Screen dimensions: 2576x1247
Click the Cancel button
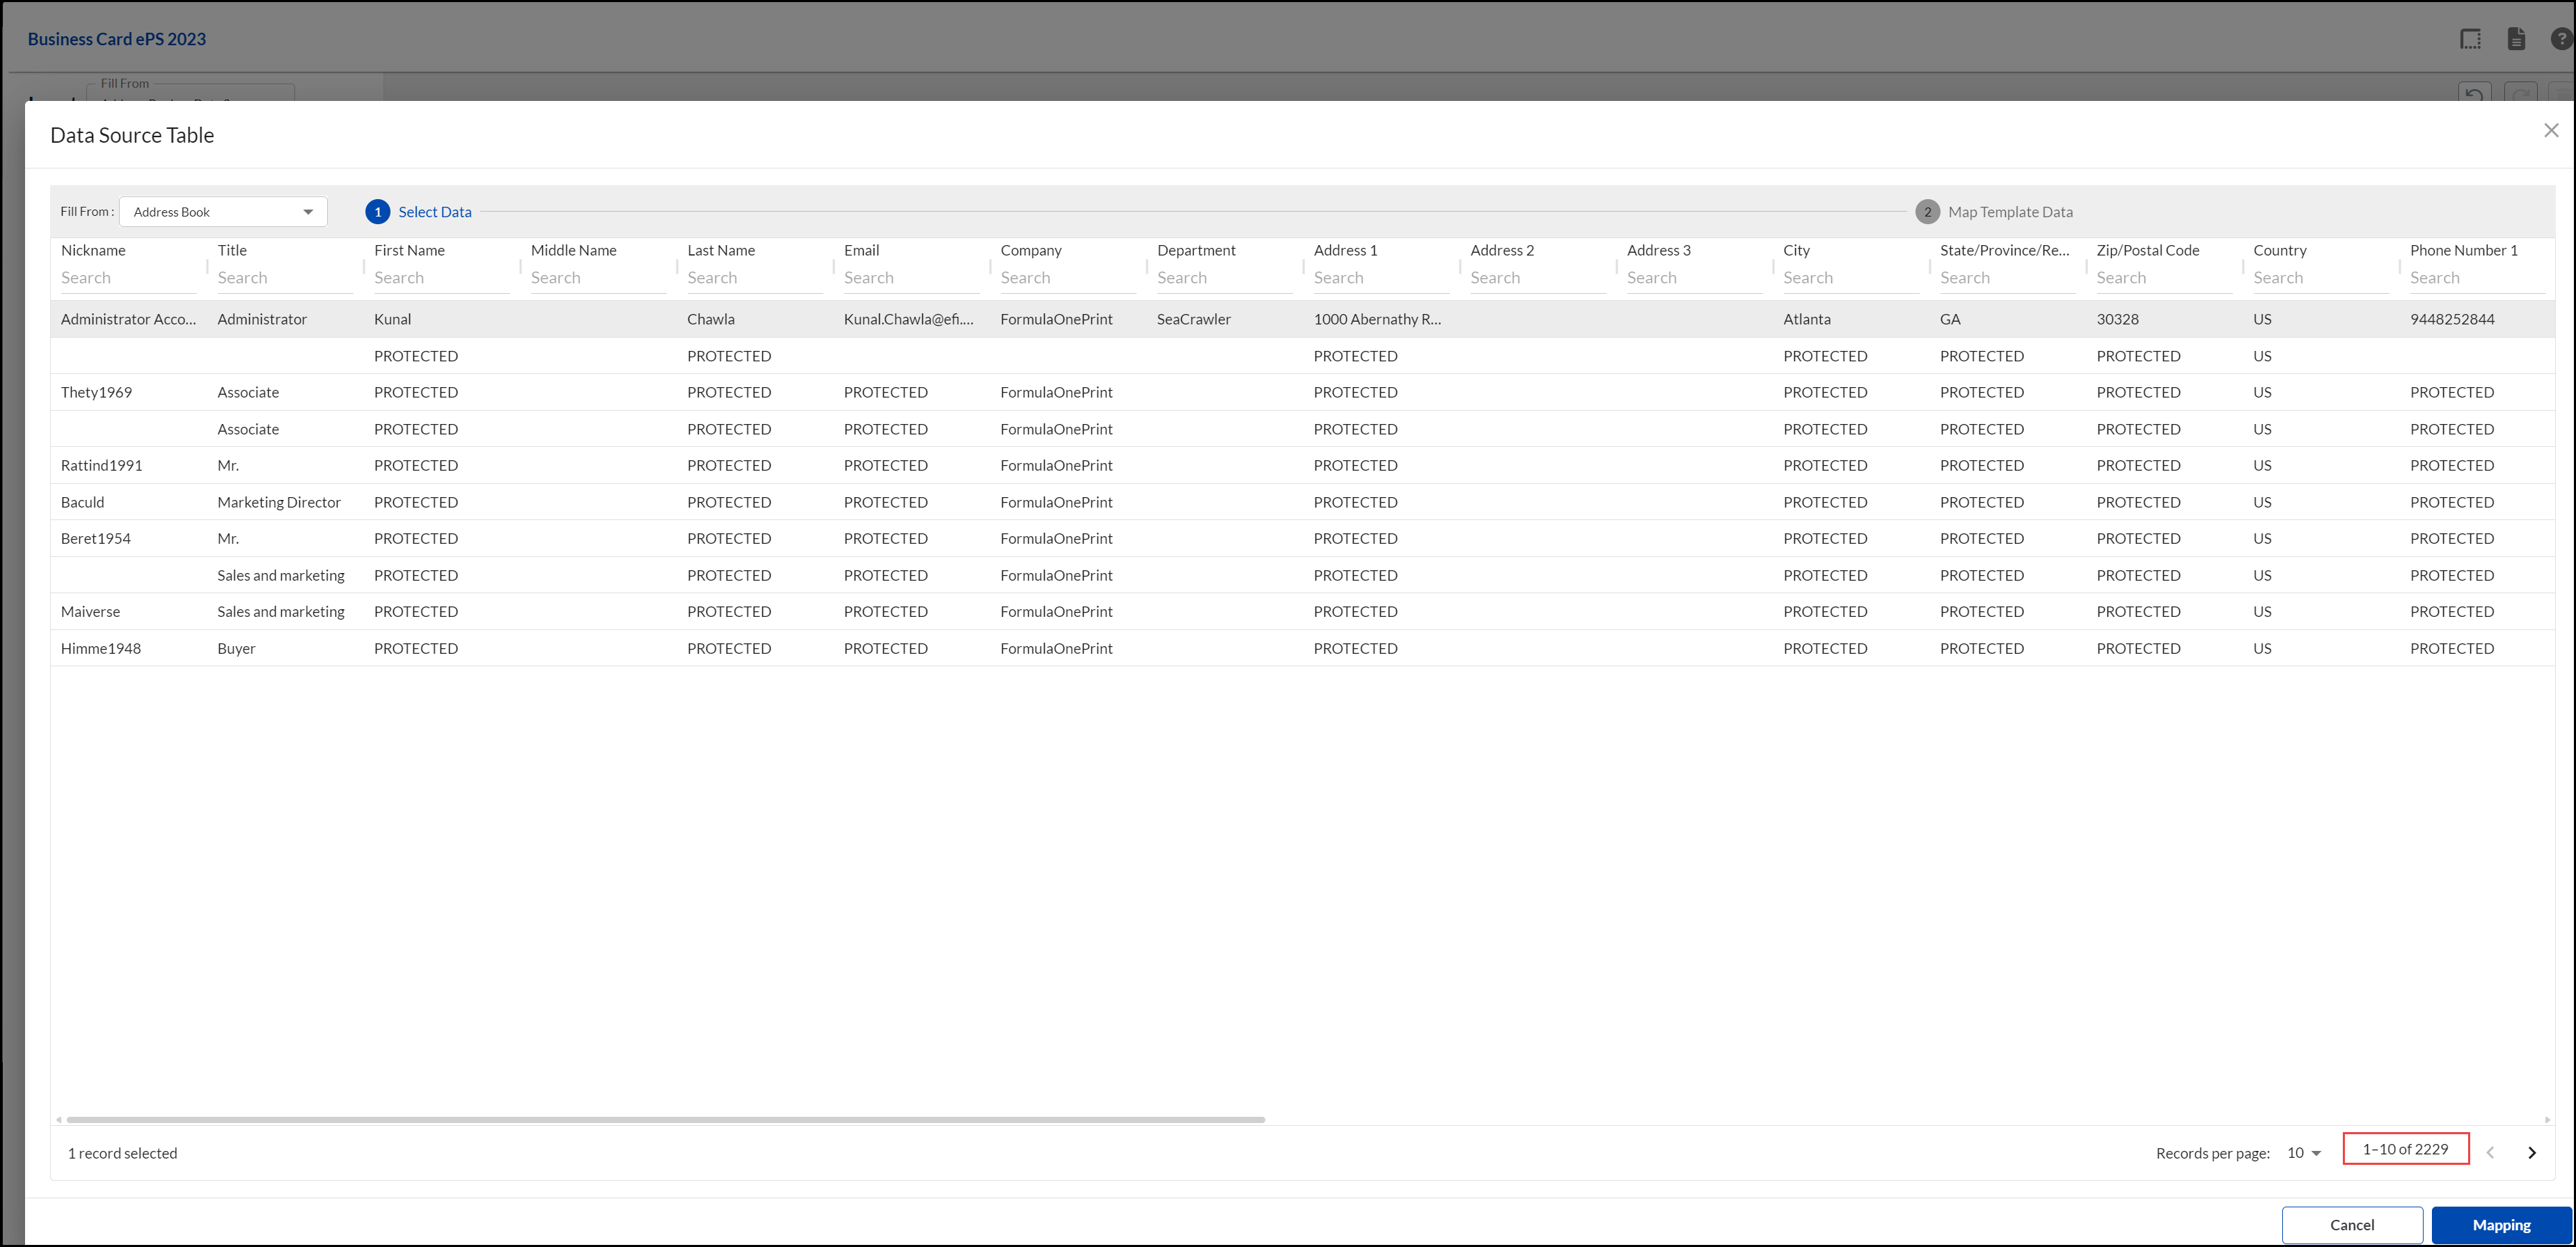[x=2351, y=1225]
